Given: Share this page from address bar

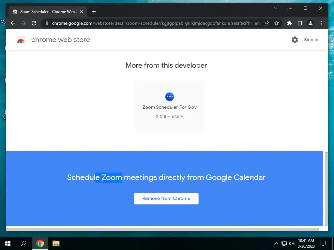Looking at the screenshot, I should coord(266,23).
